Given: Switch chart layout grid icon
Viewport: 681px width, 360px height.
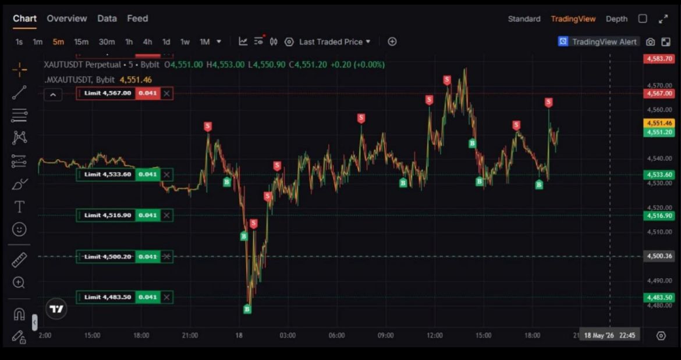Looking at the screenshot, I should coord(665,42).
